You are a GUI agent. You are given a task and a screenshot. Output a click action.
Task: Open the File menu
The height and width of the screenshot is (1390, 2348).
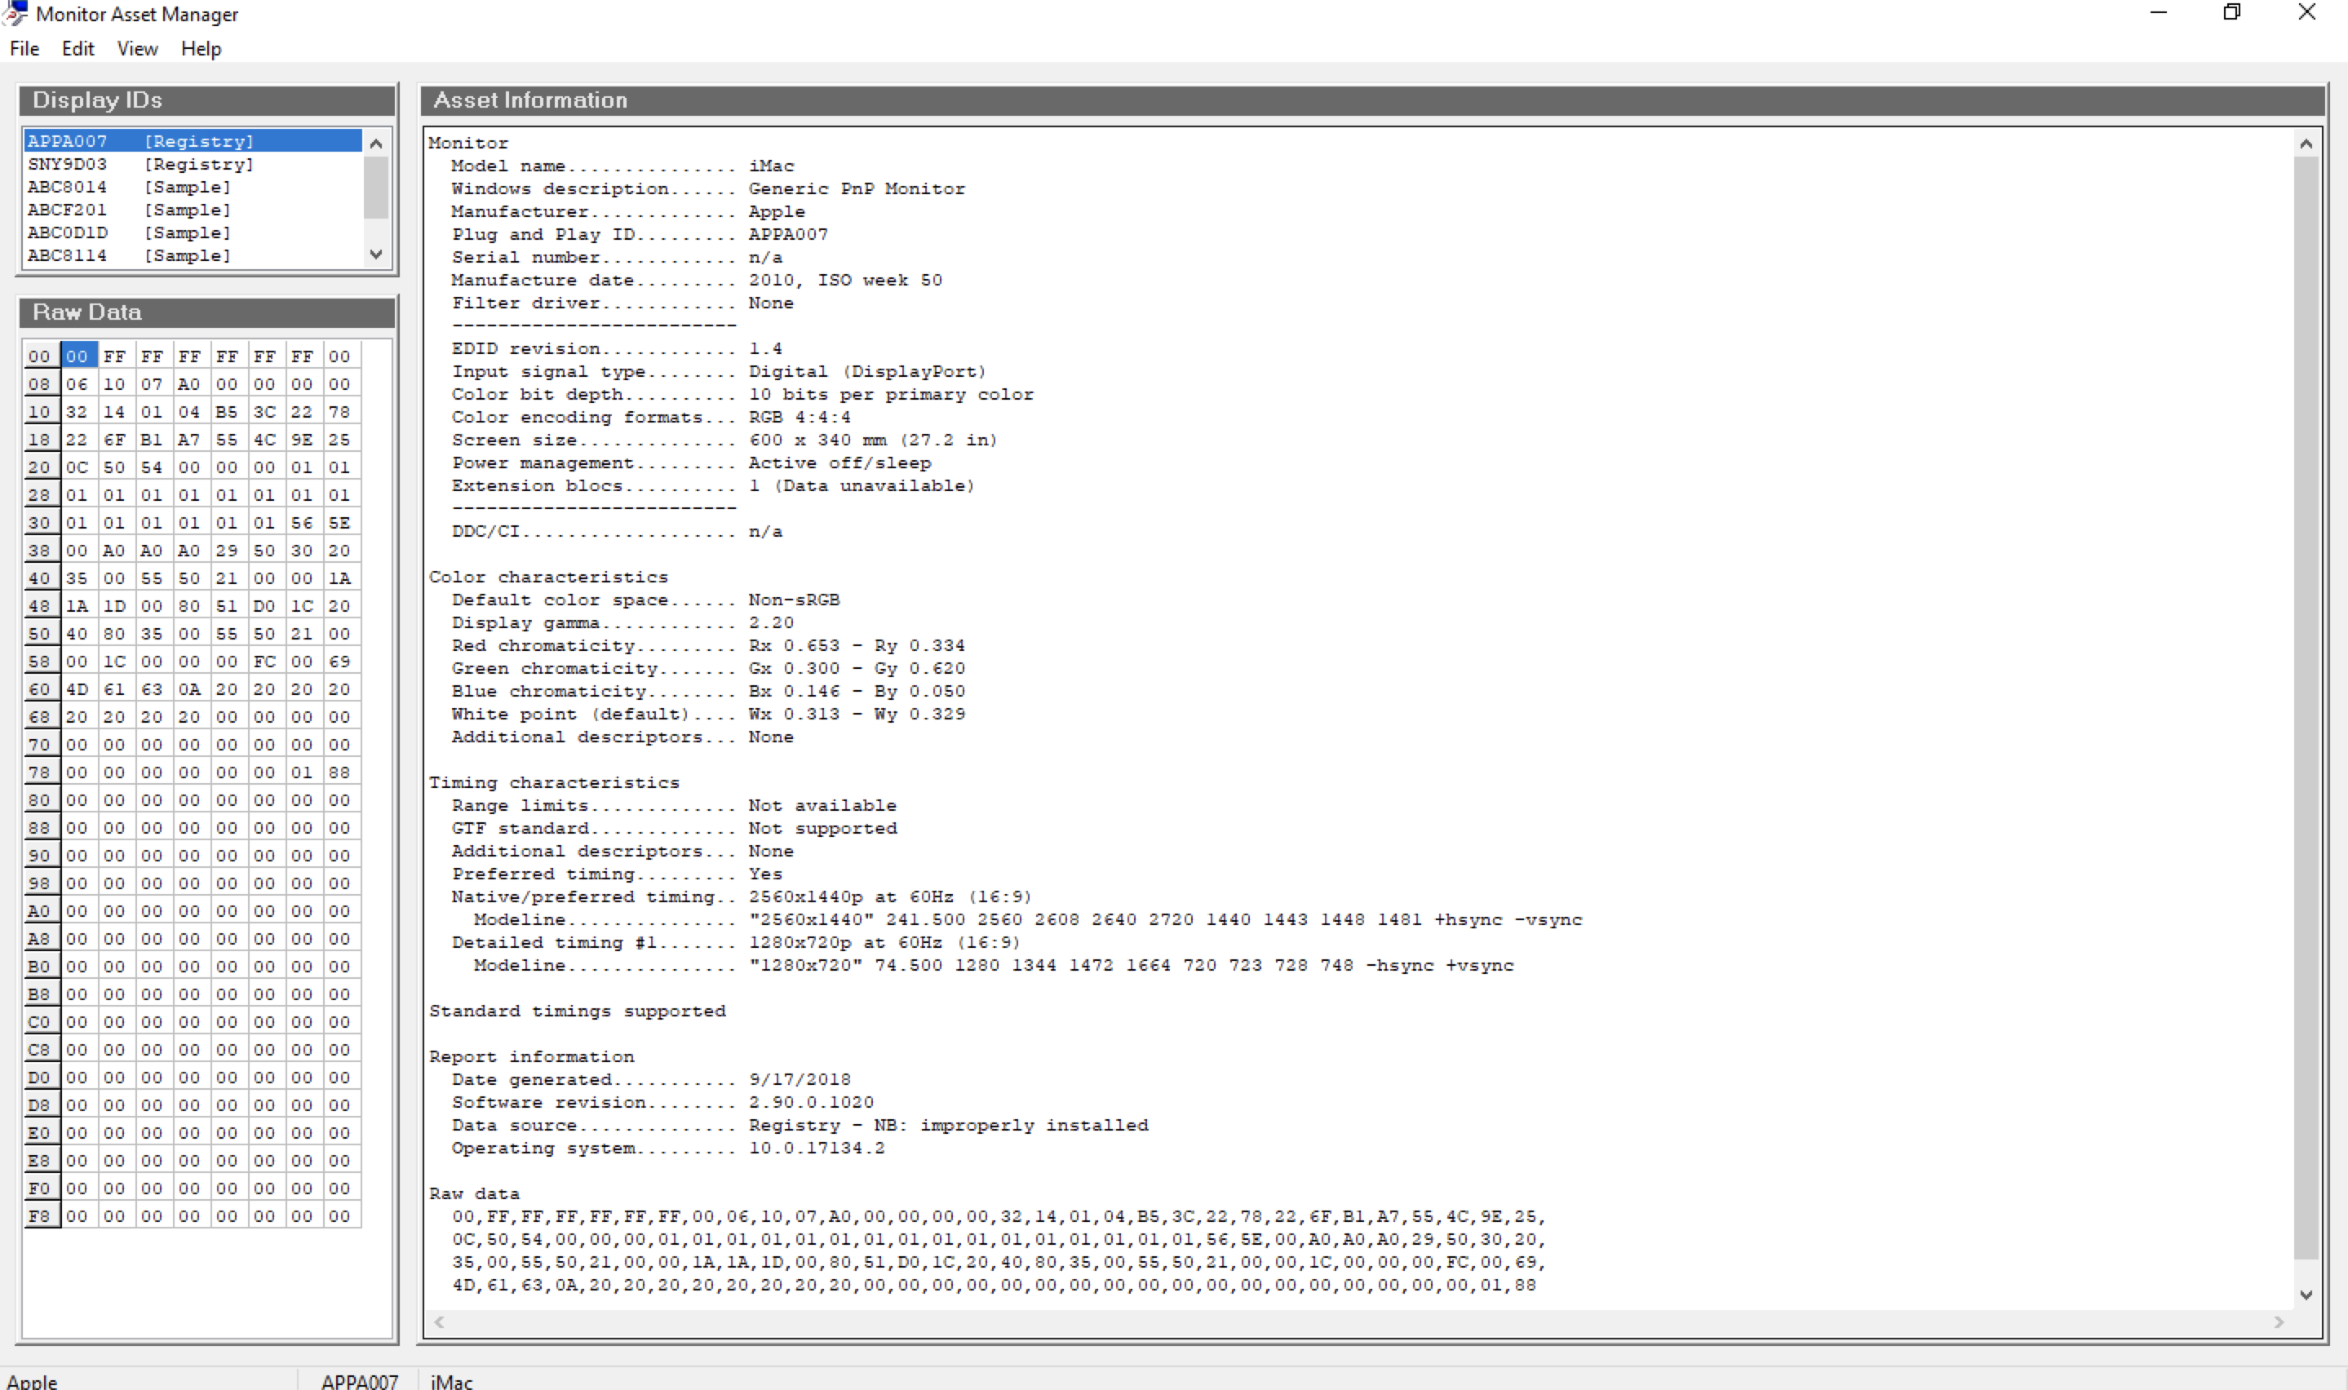(24, 49)
